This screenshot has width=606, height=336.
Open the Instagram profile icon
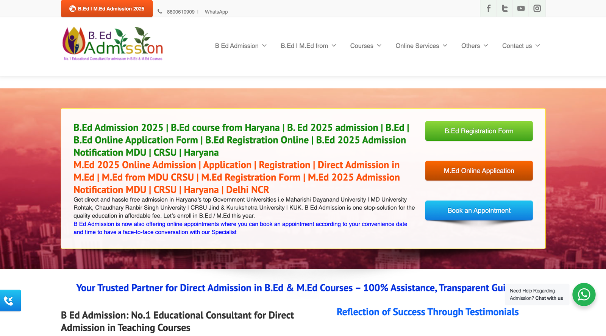click(x=537, y=8)
